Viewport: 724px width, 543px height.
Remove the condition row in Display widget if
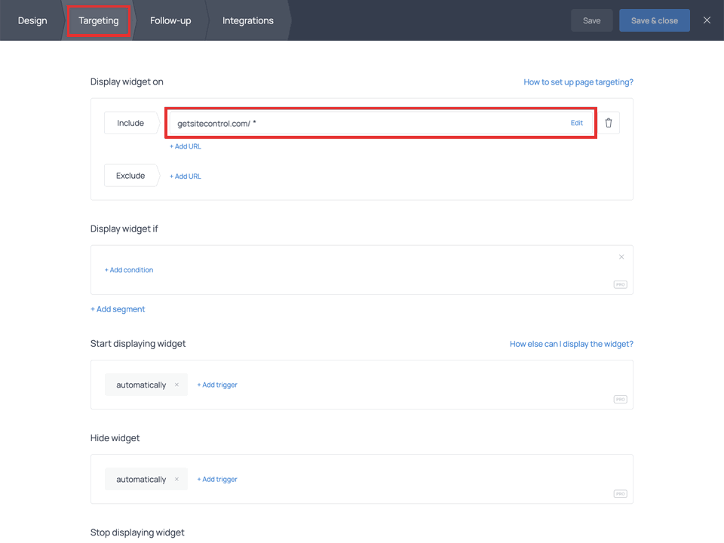621,257
